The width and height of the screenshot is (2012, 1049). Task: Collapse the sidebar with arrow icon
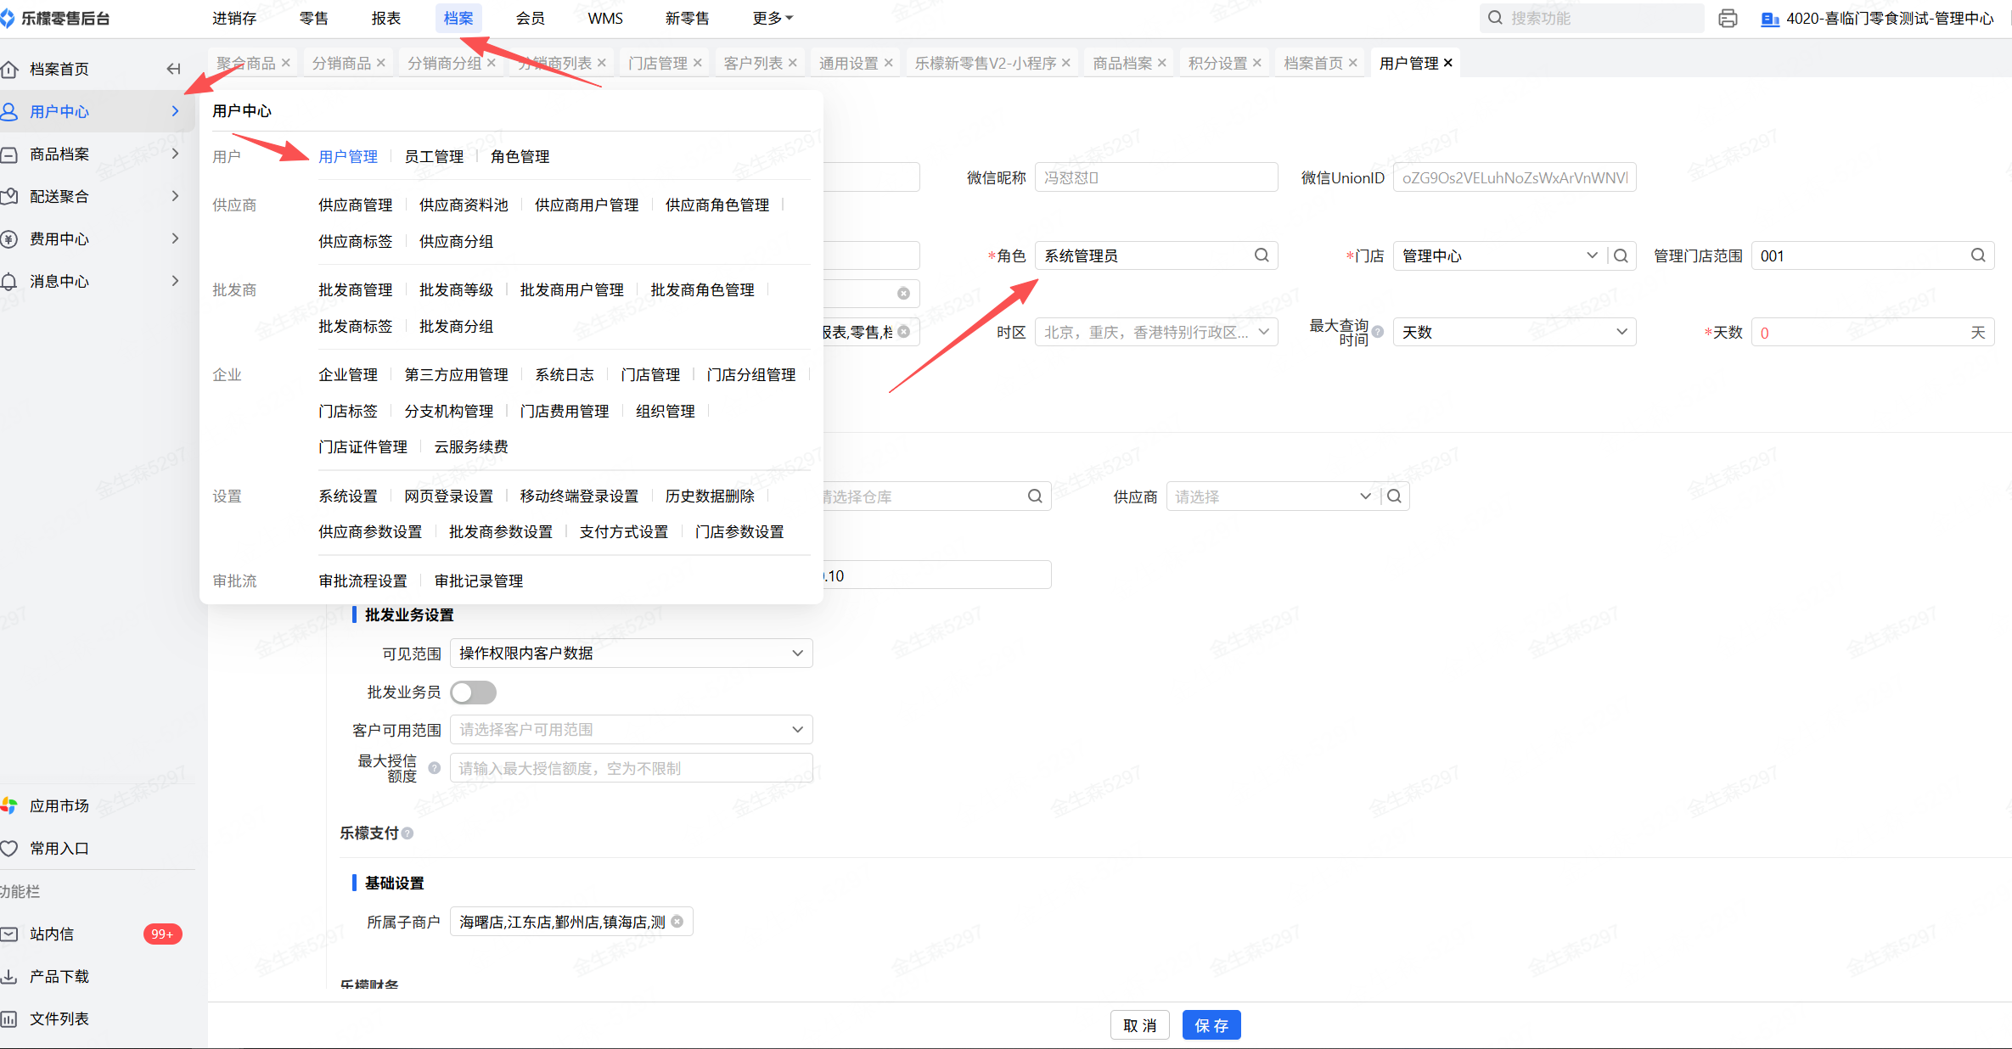pyautogui.click(x=173, y=69)
